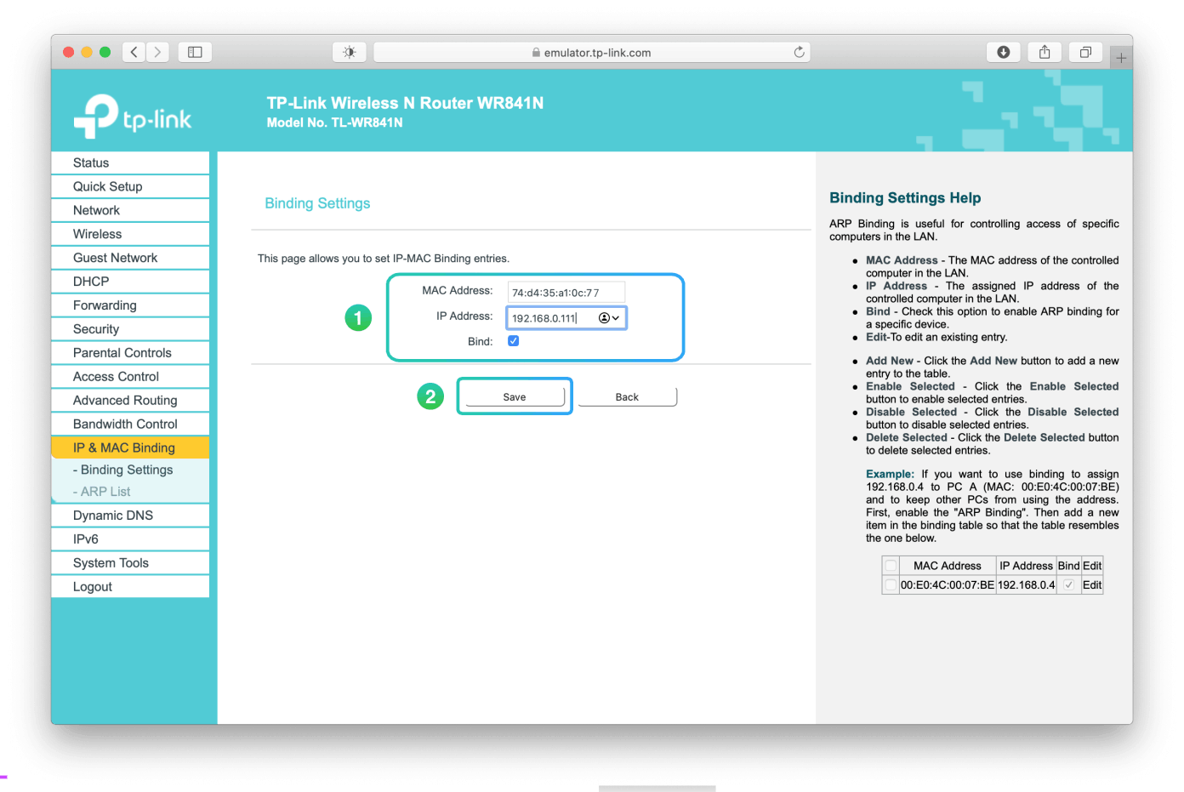Click the contact autofill icon in IP Address field

coord(609,318)
